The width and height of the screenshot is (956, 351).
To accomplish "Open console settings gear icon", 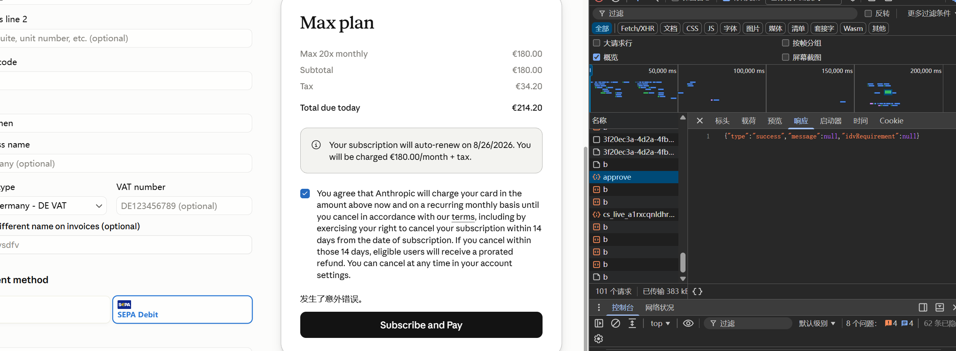I will pyautogui.click(x=599, y=339).
